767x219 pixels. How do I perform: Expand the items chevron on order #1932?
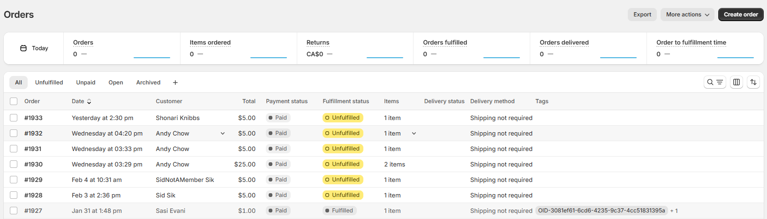pyautogui.click(x=414, y=134)
